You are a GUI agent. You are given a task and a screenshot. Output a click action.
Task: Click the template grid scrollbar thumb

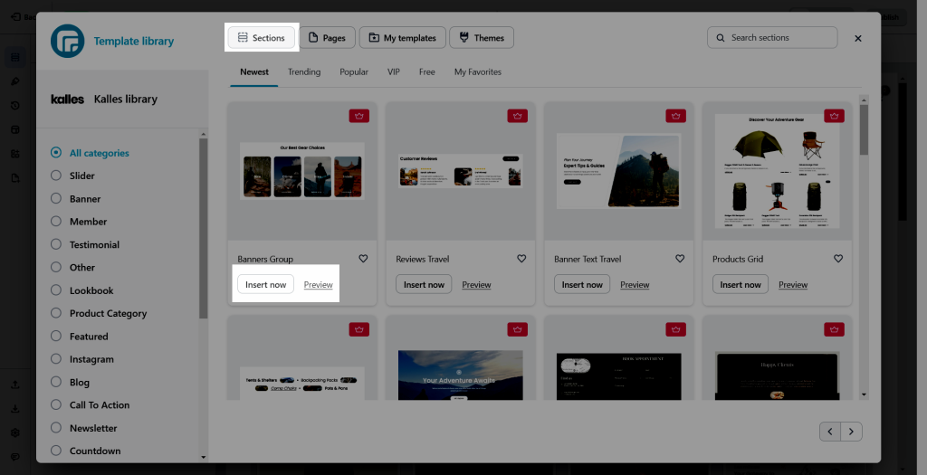865,129
